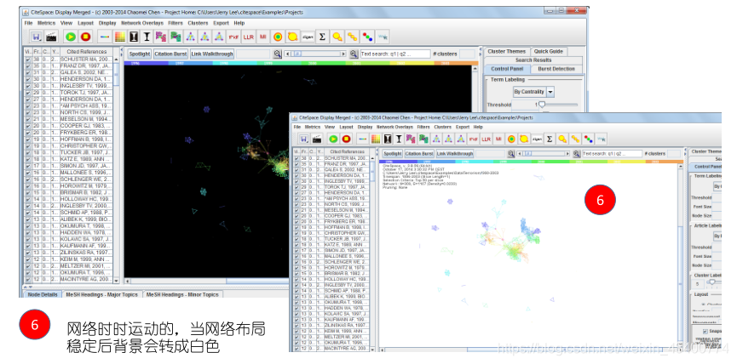Click red stop button in front window
This screenshot has height=364, width=737.
tap(346, 139)
